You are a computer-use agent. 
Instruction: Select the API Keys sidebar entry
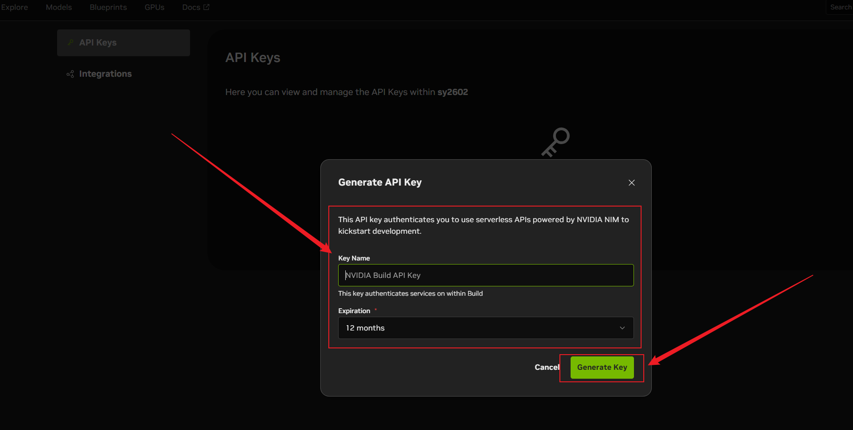124,43
